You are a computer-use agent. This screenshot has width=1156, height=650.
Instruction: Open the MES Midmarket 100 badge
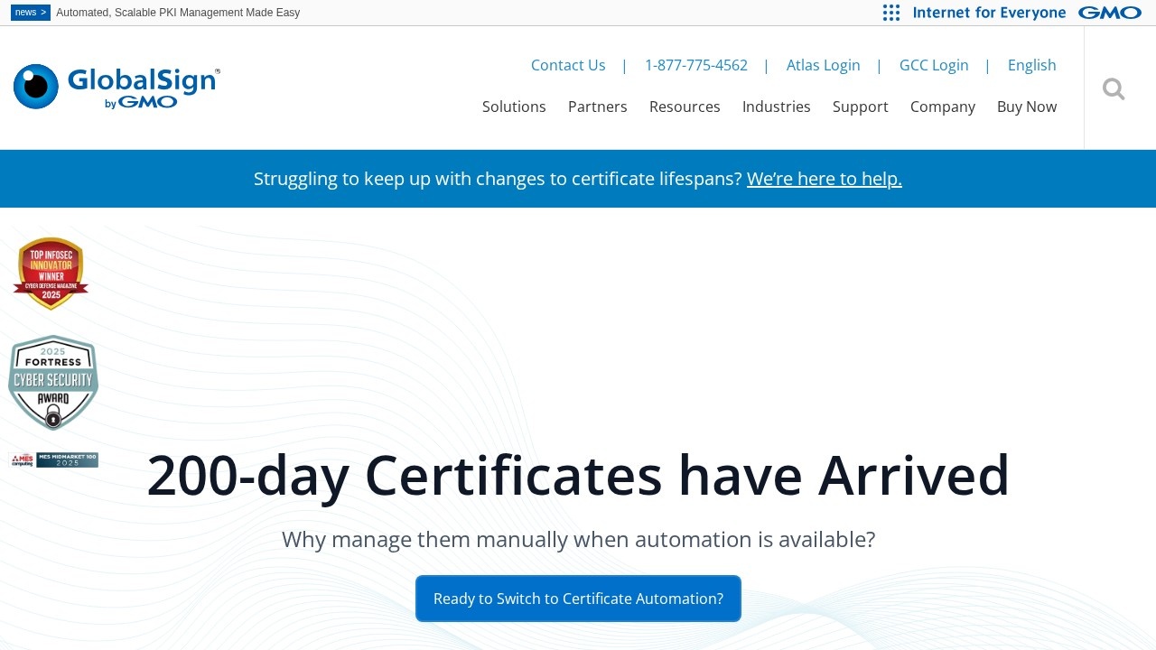pyautogui.click(x=53, y=460)
